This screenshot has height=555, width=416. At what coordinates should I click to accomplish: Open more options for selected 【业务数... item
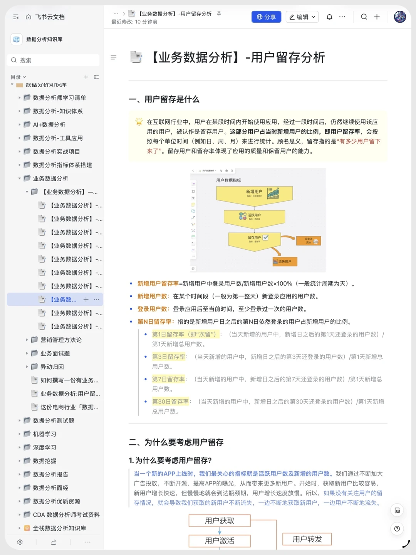tap(96, 299)
